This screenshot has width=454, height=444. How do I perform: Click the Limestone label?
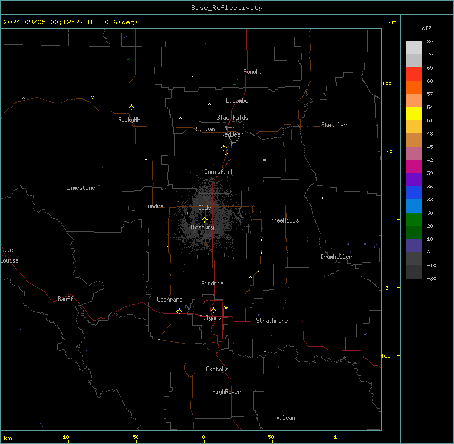pos(81,188)
